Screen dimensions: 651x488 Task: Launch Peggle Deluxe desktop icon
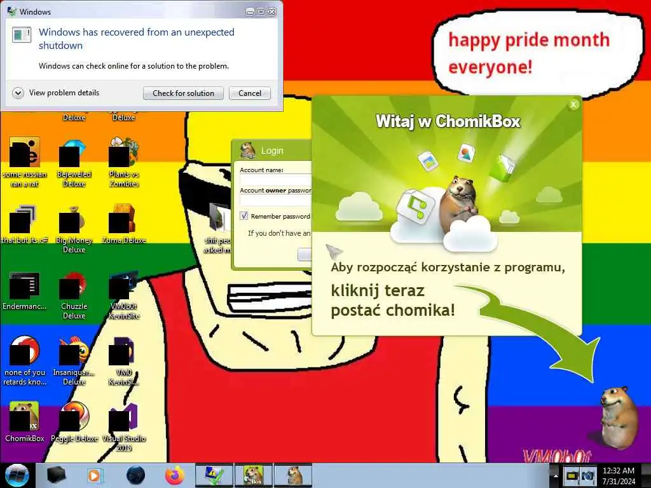(74, 421)
